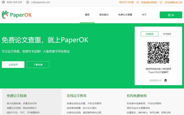Click the 机构免费使用 heading
The height and width of the screenshot is (115, 184).
(x=137, y=96)
